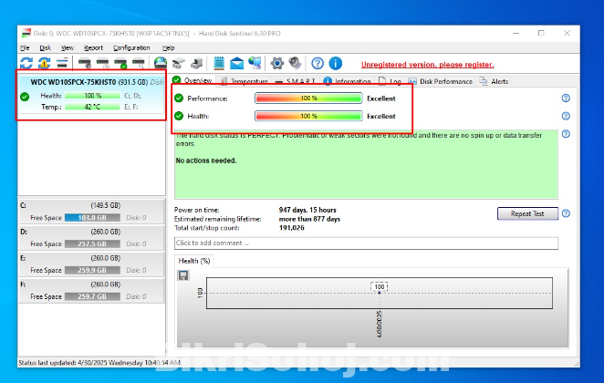The image size is (604, 383).
Task: Click the floppy save icon on health graph
Action: (183, 275)
